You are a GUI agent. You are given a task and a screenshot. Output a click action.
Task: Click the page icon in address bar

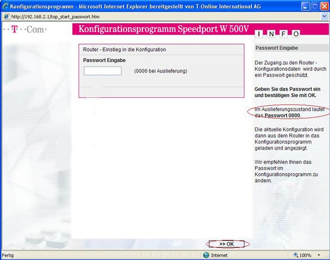point(7,16)
